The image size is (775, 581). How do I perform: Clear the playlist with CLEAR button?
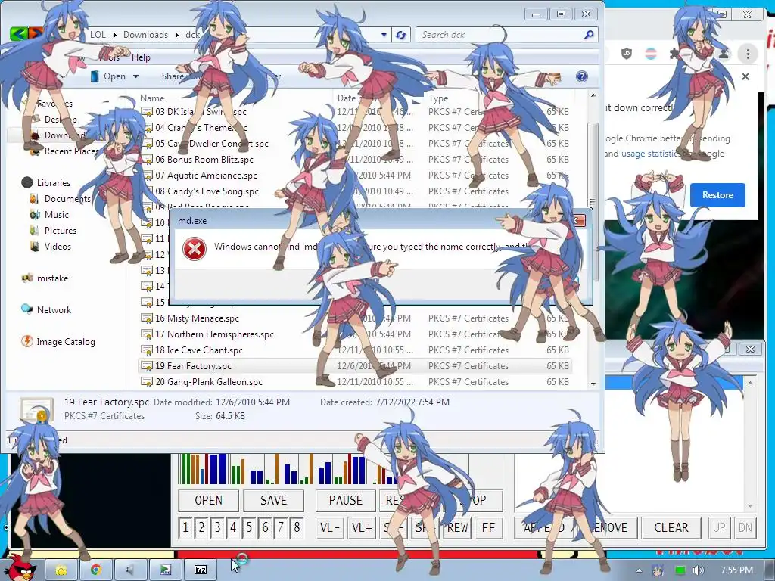coord(671,527)
